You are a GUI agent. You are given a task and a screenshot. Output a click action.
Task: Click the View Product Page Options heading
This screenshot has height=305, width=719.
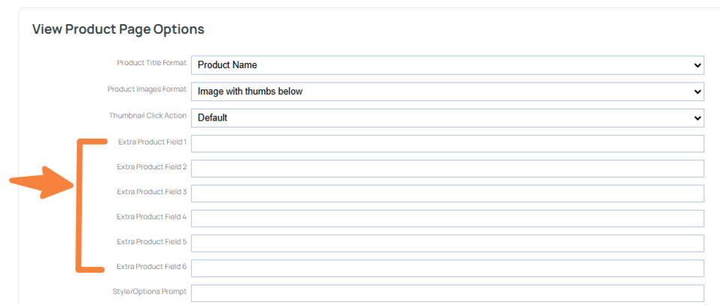point(118,30)
